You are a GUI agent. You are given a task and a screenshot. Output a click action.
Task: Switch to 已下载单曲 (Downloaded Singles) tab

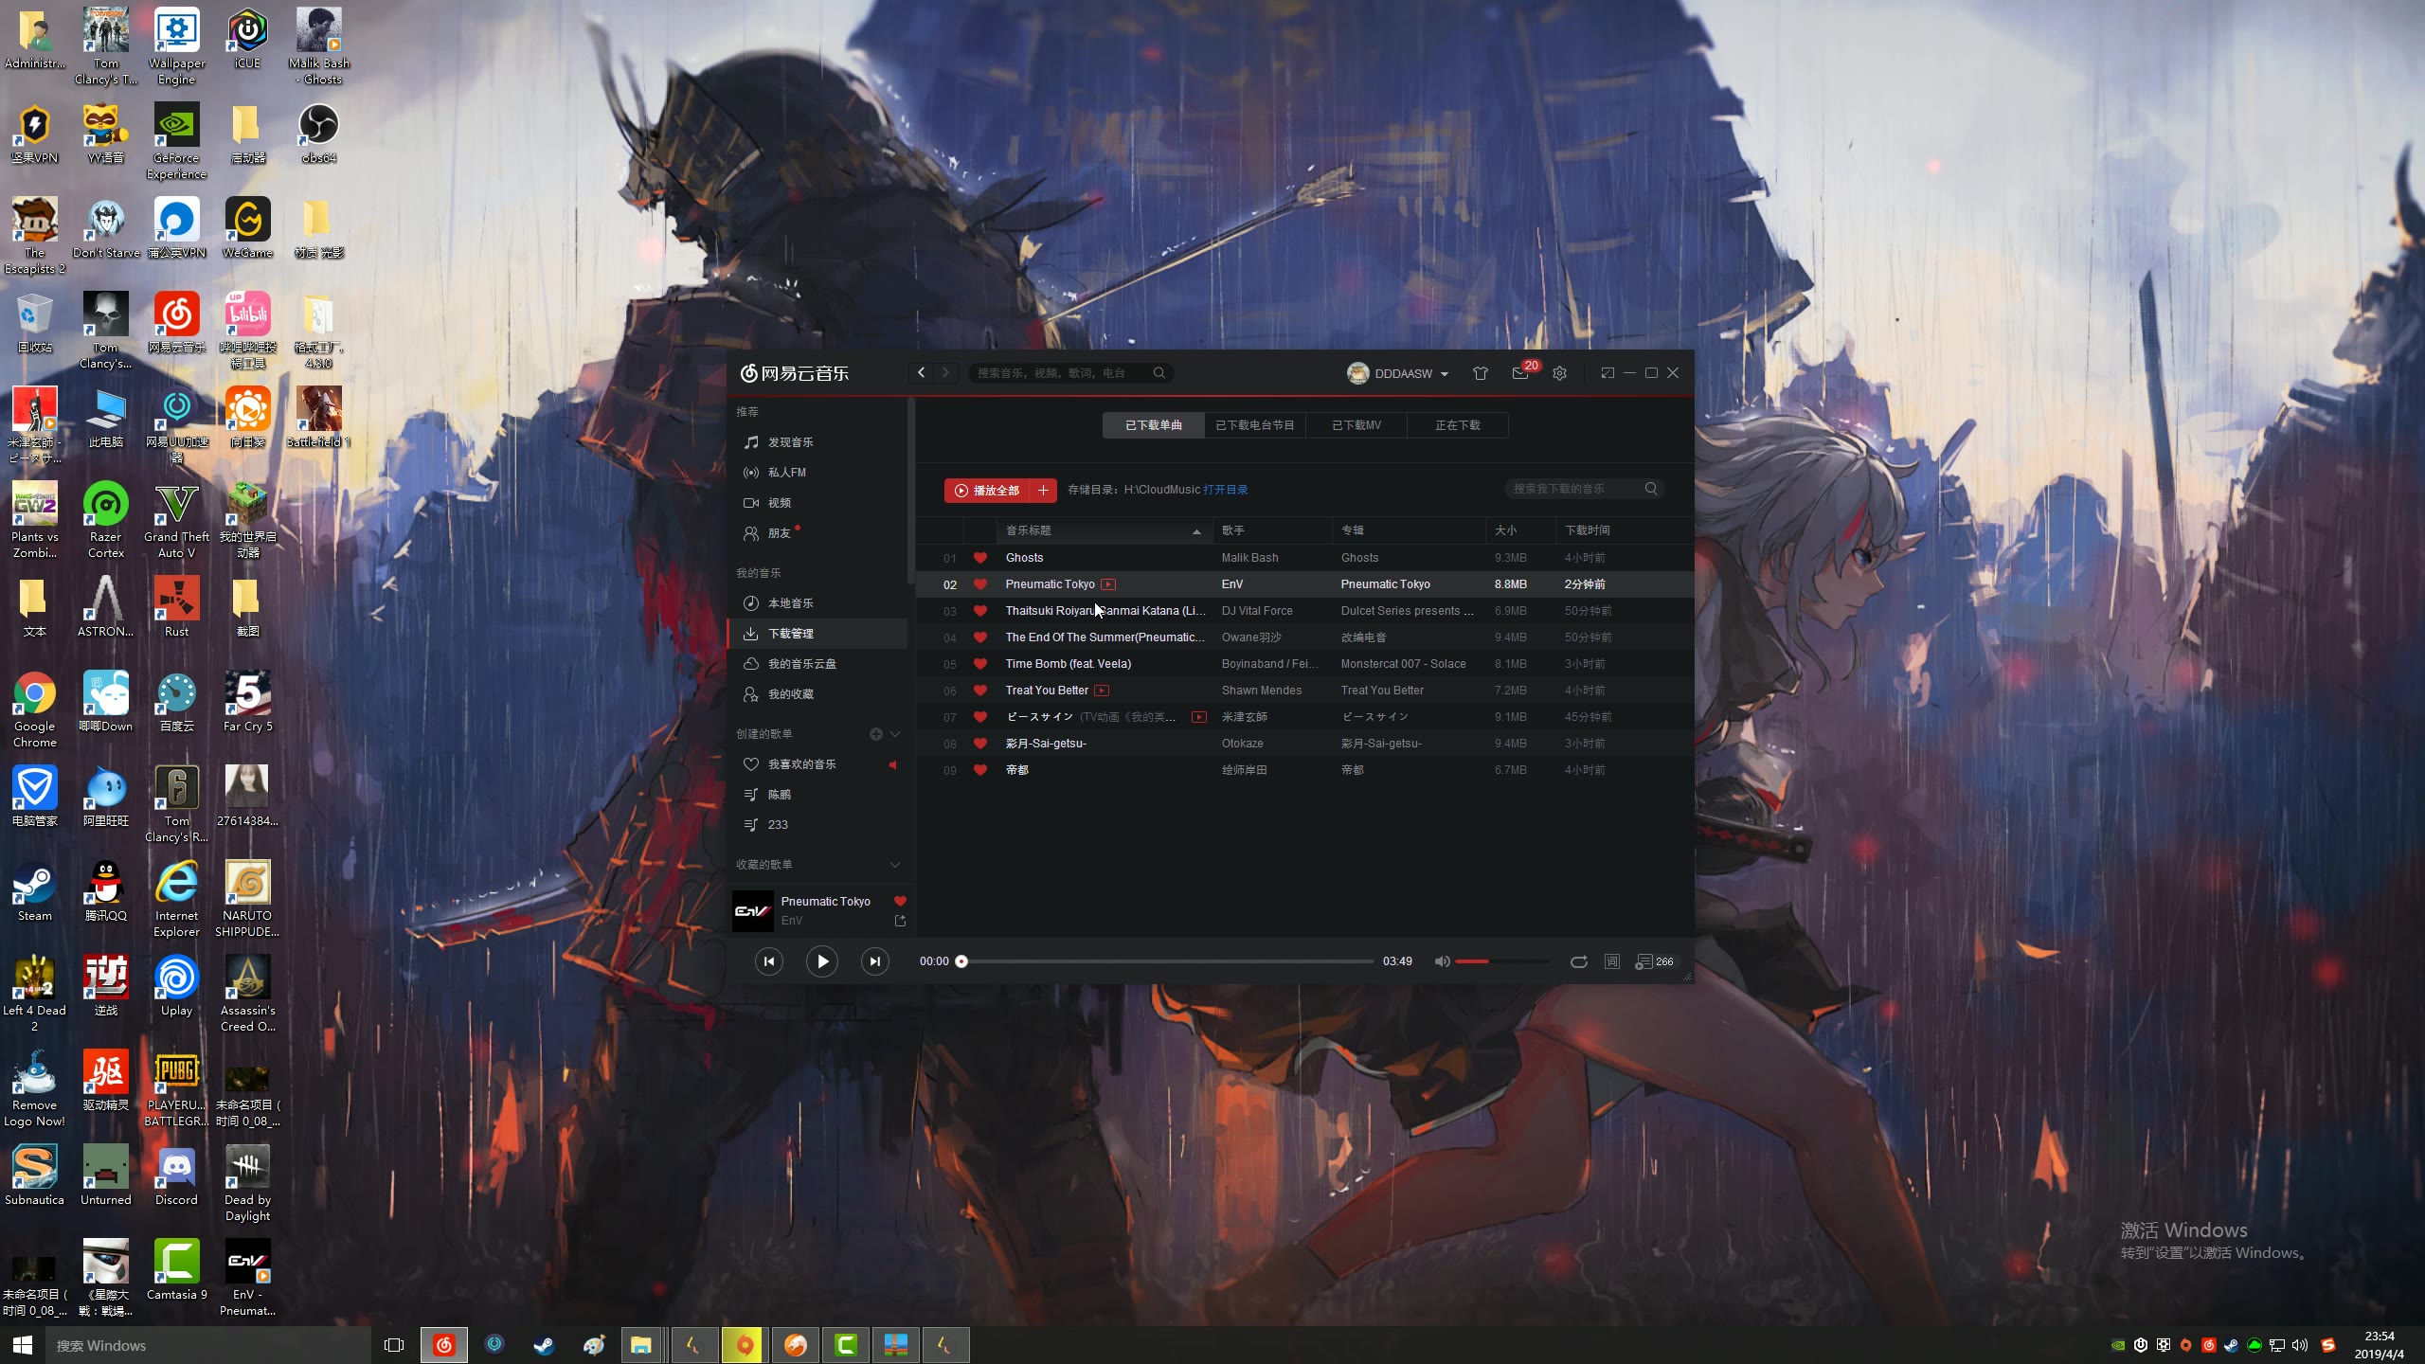point(1156,424)
